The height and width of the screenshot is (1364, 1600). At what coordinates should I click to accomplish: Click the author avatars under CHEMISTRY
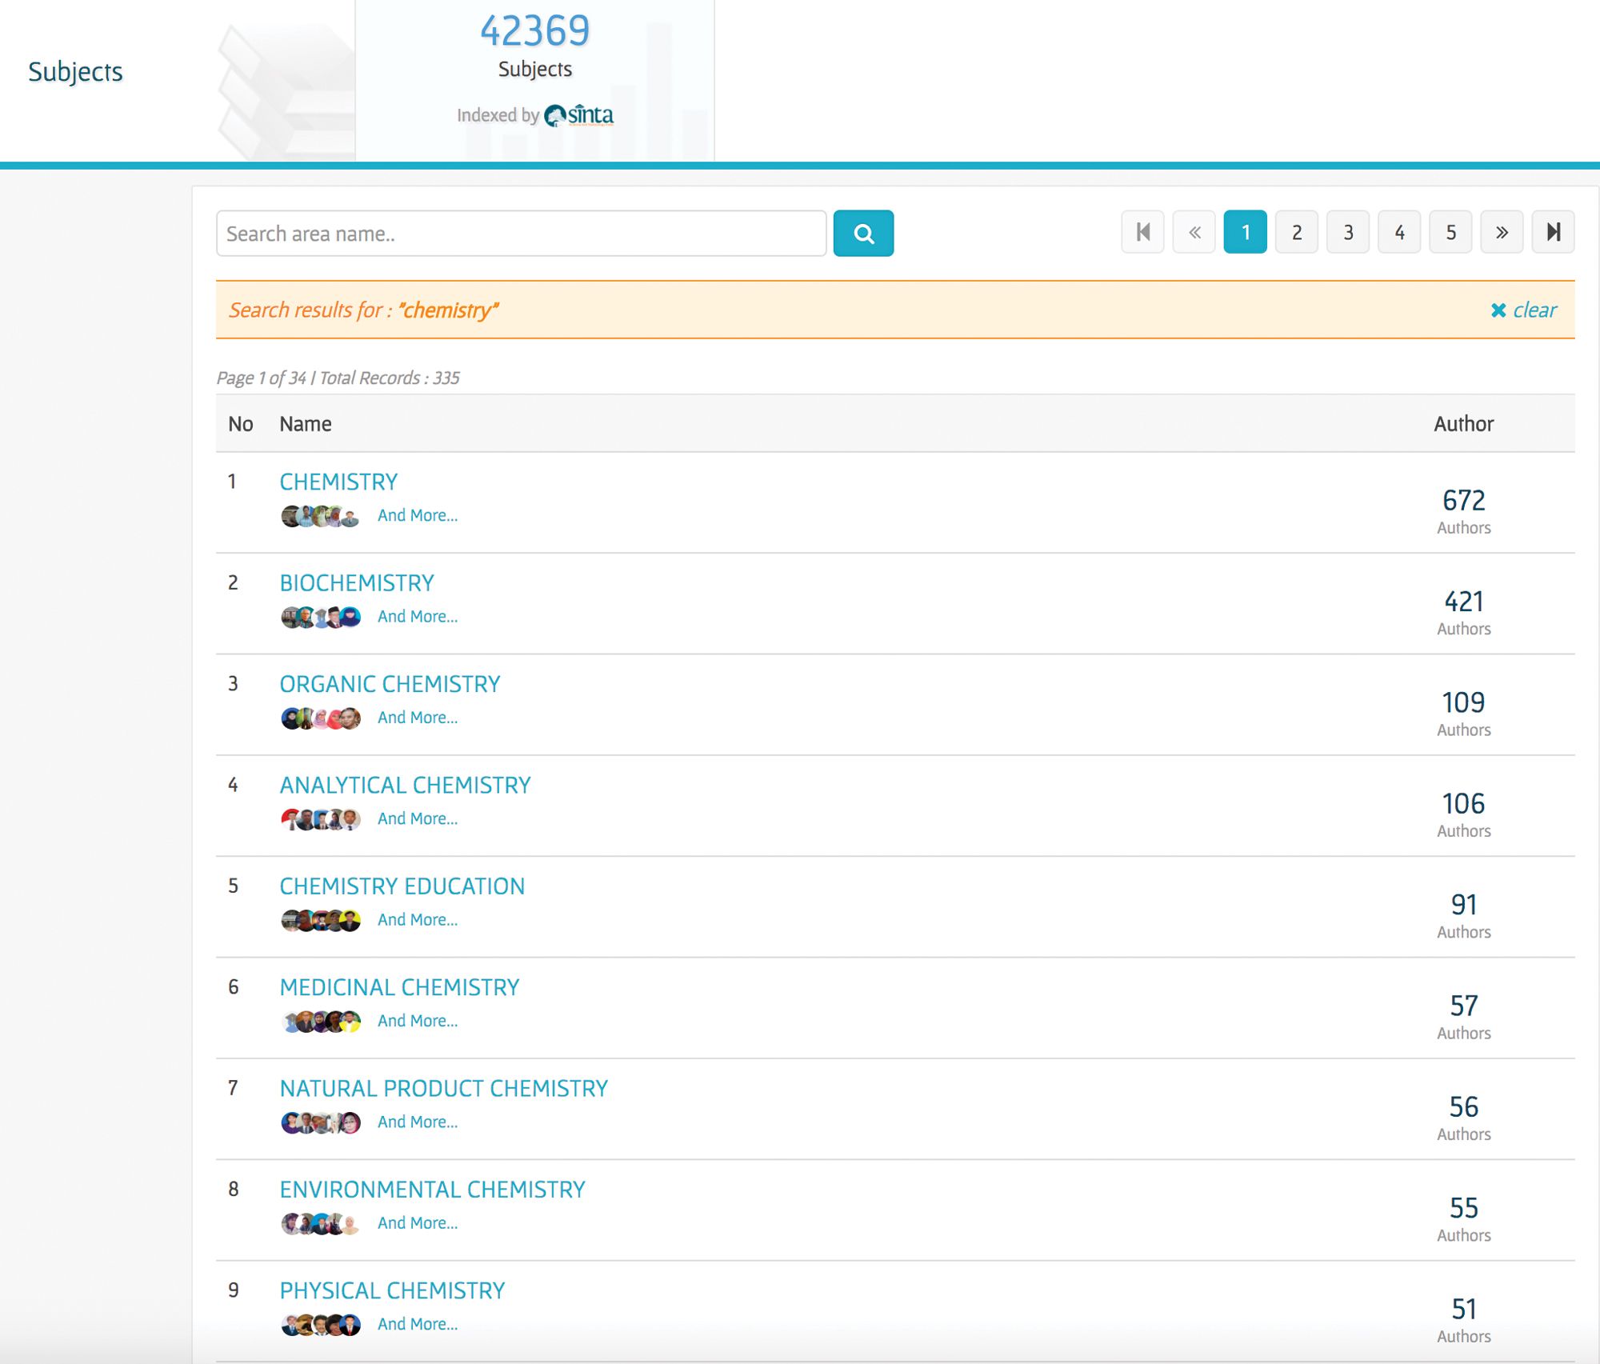coord(320,517)
